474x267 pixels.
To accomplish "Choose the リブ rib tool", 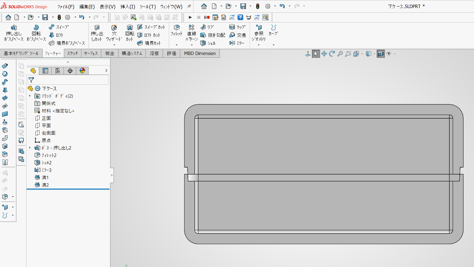I will [x=207, y=27].
